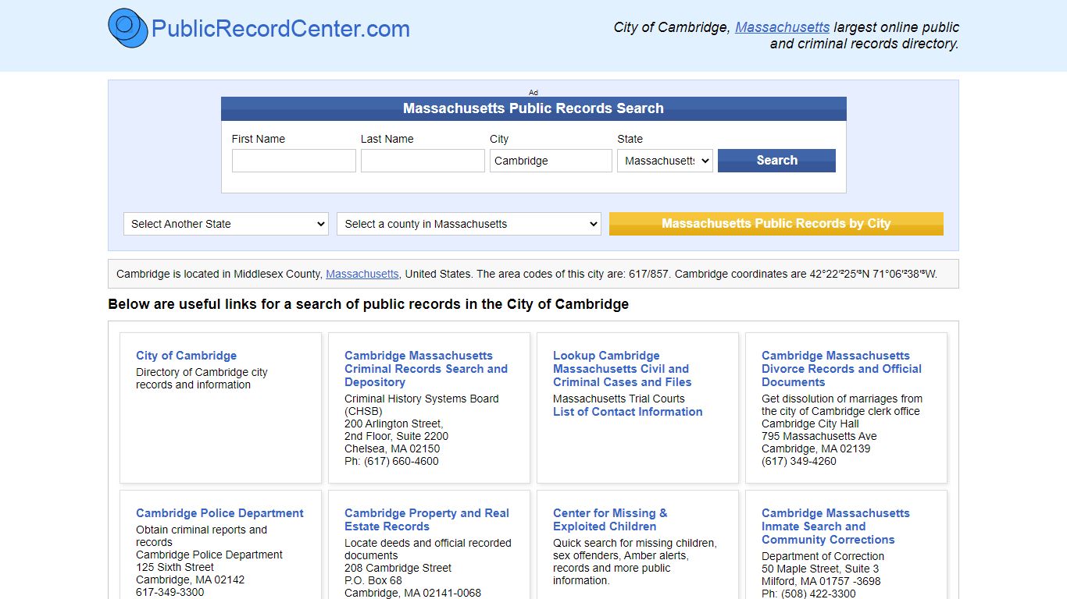The width and height of the screenshot is (1067, 599).
Task: Expand the Select a county in Massachusetts dropdown
Action: (x=469, y=224)
